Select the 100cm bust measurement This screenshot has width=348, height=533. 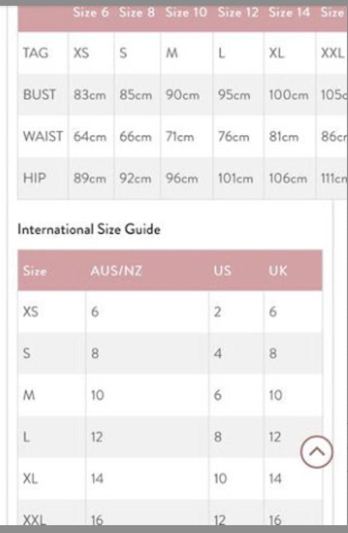point(288,95)
